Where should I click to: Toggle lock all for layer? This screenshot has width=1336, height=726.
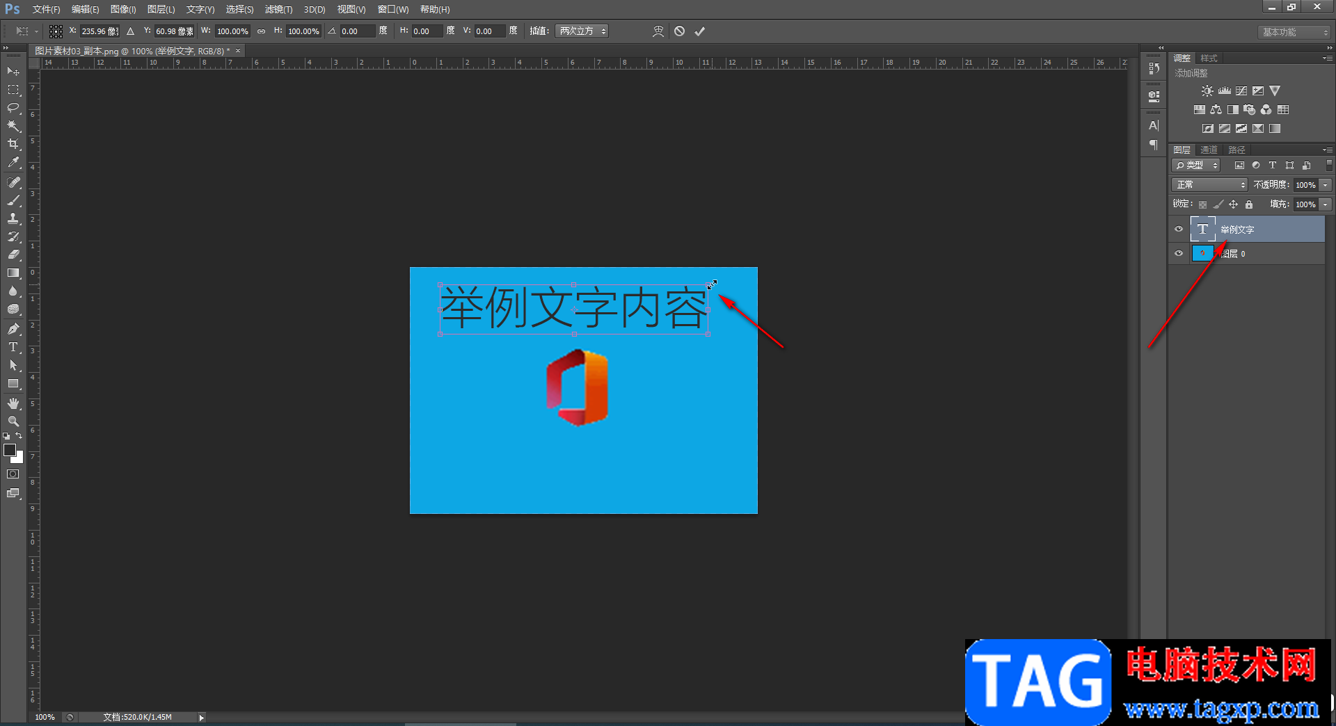(1249, 204)
